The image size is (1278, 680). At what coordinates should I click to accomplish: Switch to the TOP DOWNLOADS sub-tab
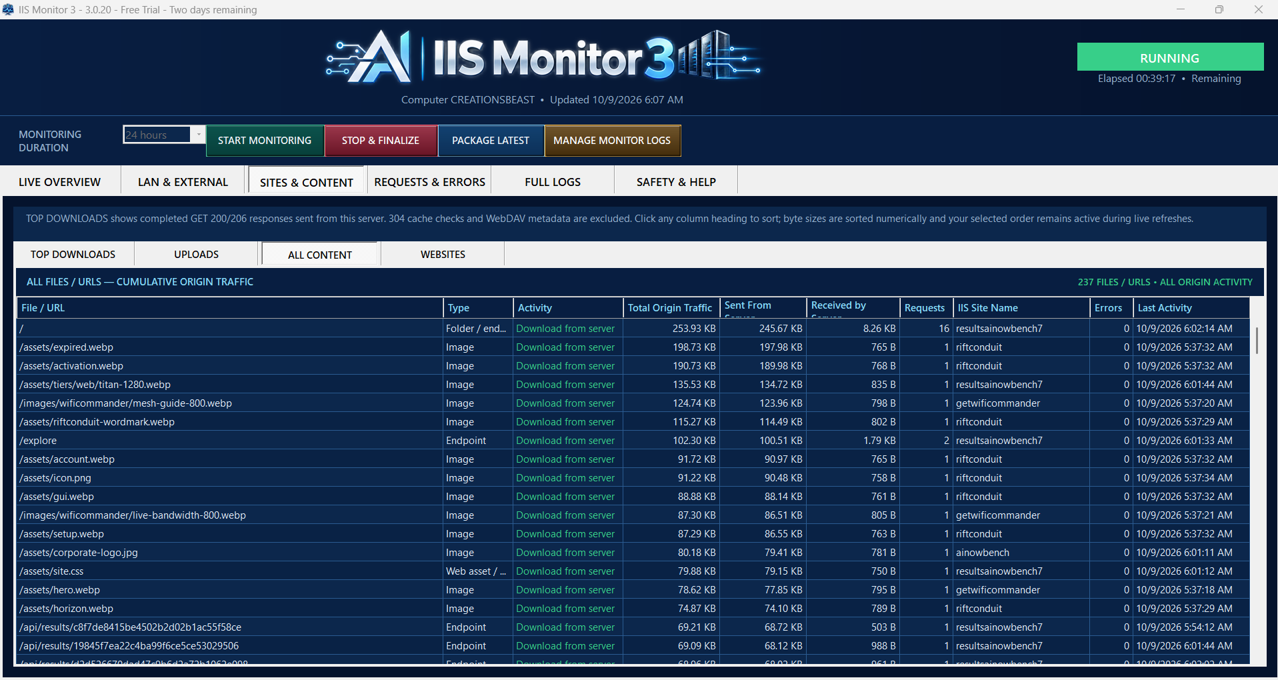[73, 255]
